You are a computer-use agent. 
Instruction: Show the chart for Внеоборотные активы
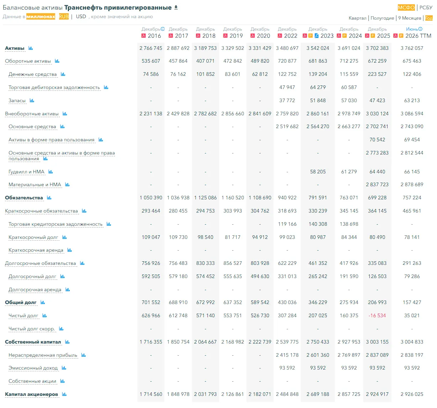pyautogui.click(x=65, y=114)
